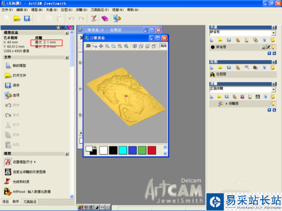Toggle visibility bulb of 浮雕层 relief layer

[x=273, y=104]
